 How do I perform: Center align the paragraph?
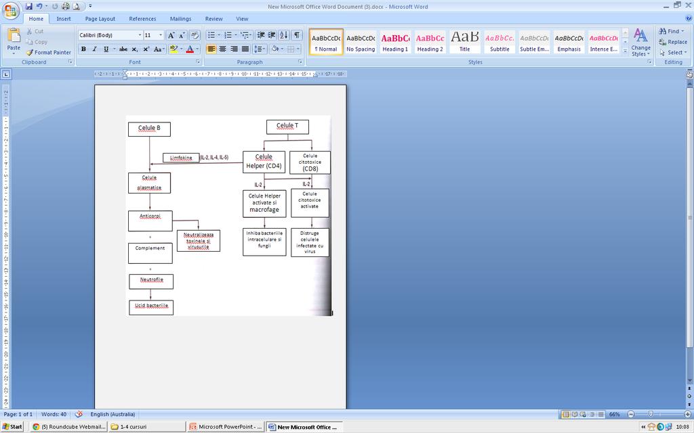click(222, 49)
